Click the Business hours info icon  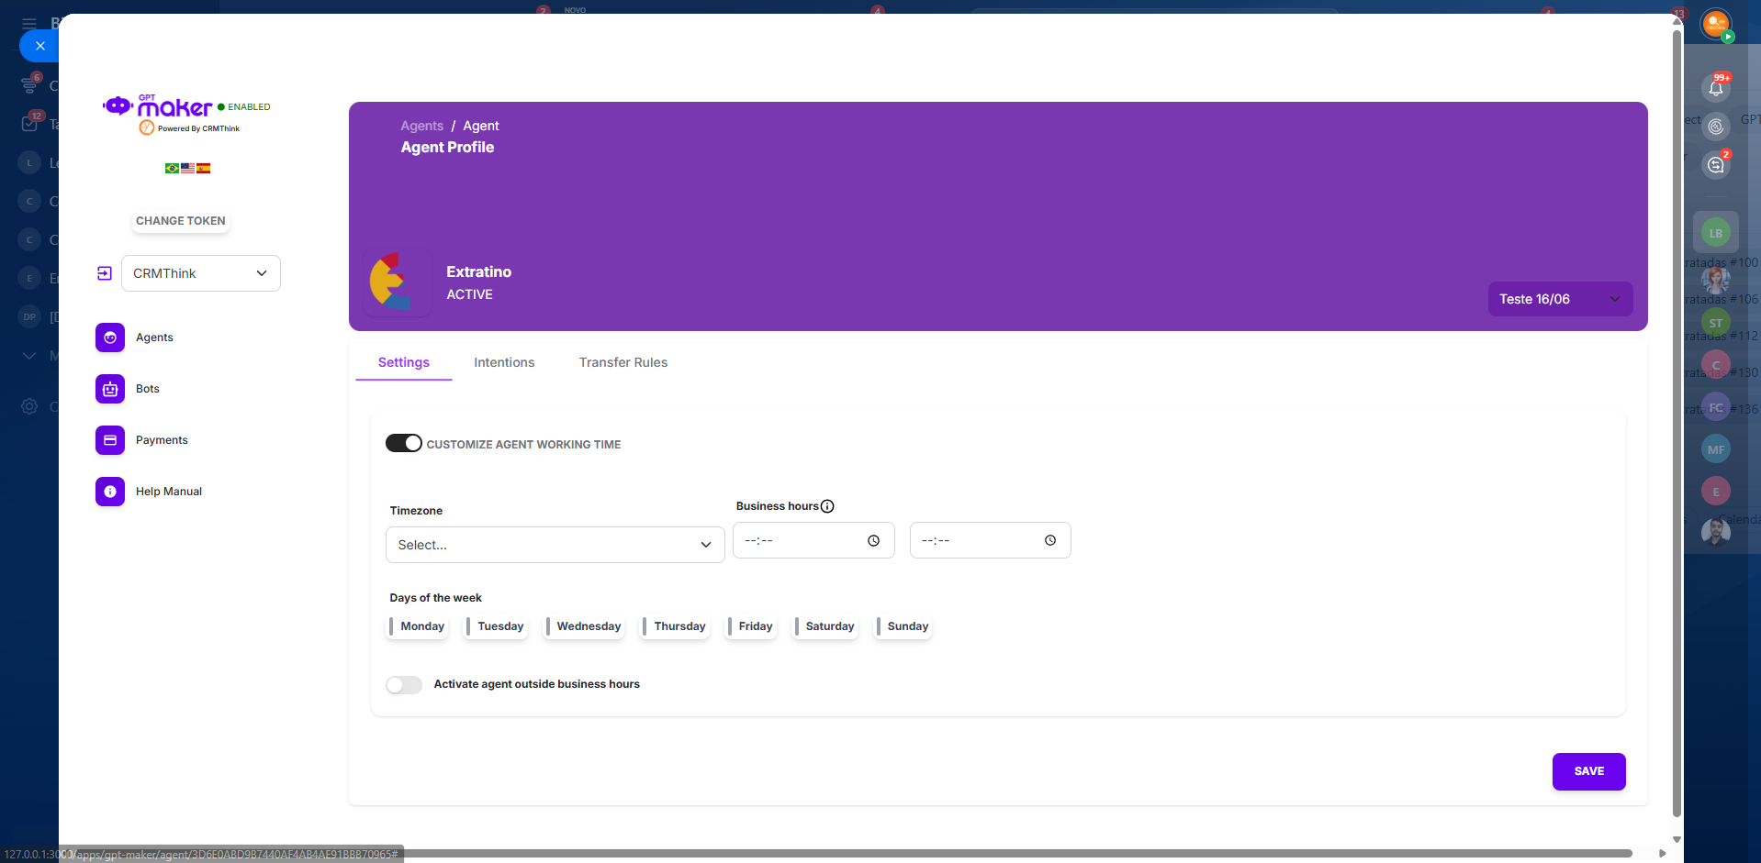[x=827, y=506]
